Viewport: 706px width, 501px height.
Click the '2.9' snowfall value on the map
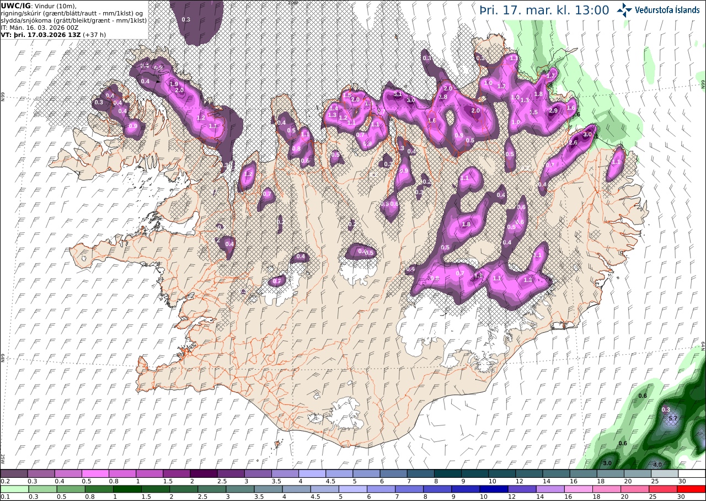pos(553,111)
